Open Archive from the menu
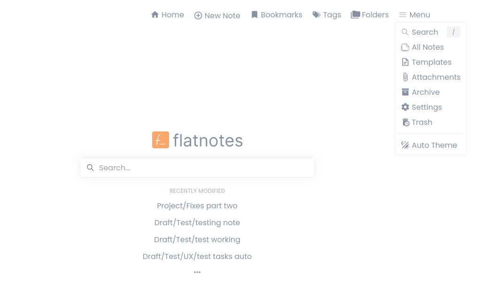This screenshot has height=298, width=480. pos(430,92)
